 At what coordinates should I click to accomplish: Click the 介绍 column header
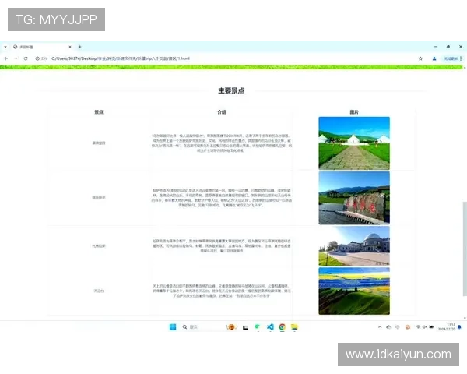(x=222, y=112)
